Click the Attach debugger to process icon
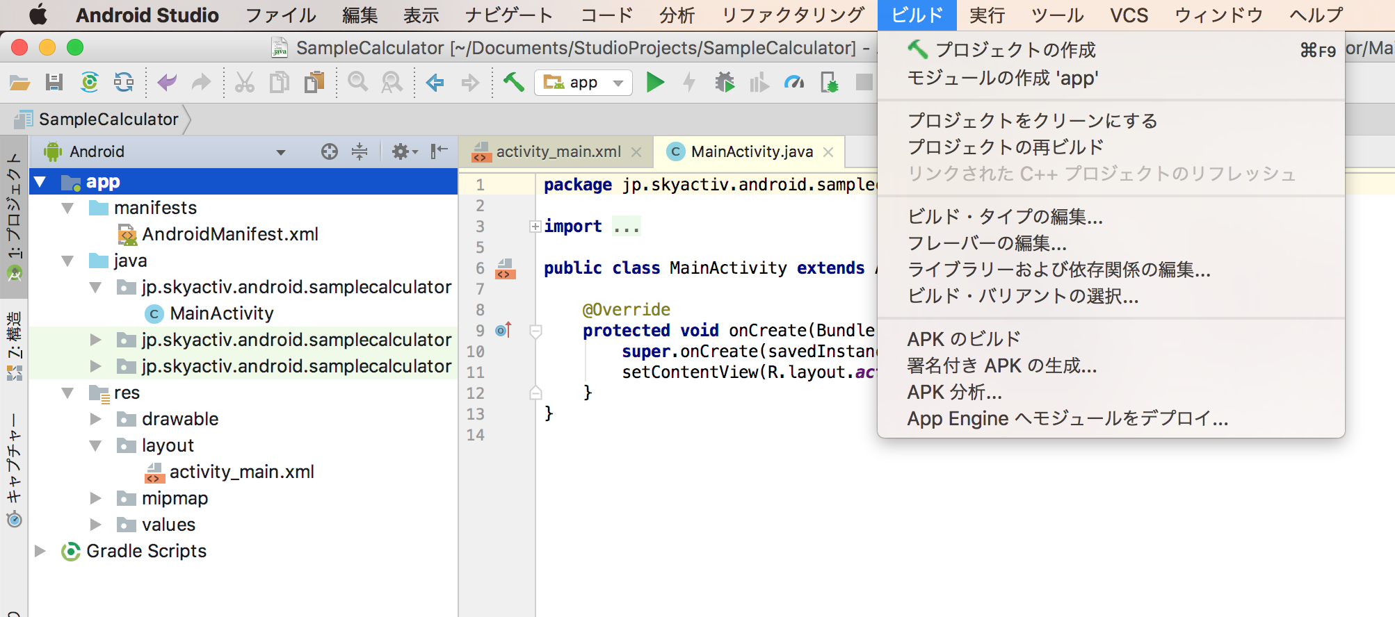Image resolution: width=1395 pixels, height=617 pixels. pyautogui.click(x=829, y=83)
